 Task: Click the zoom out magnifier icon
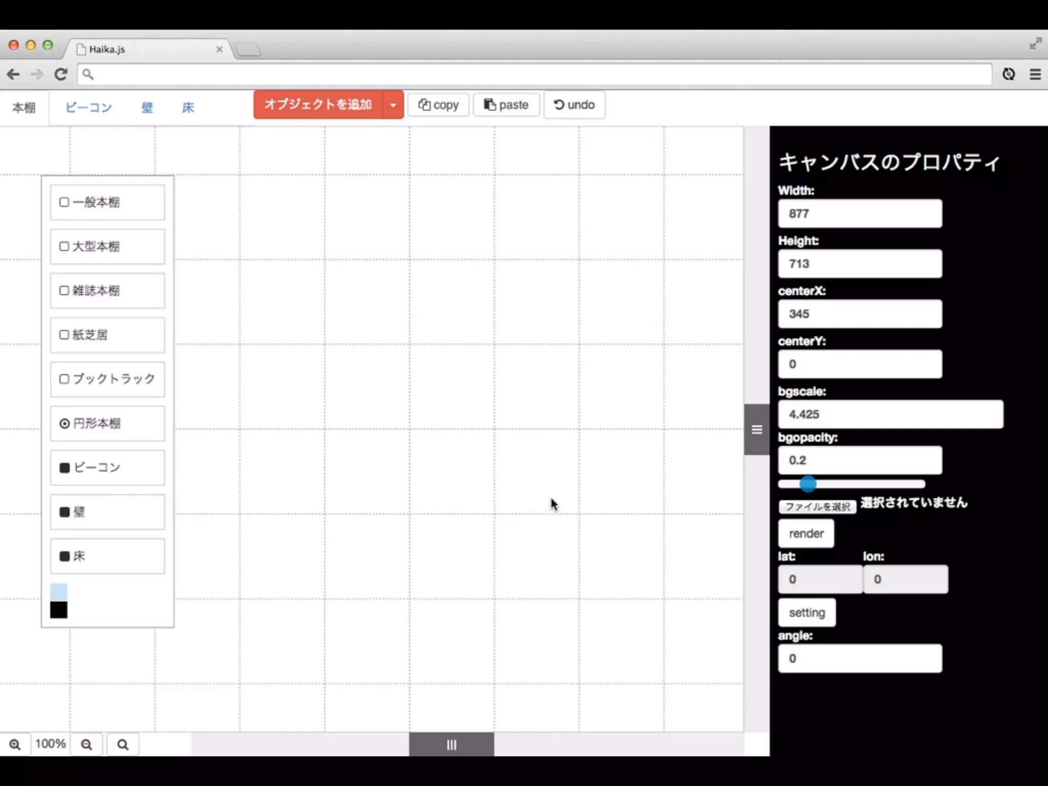click(86, 745)
